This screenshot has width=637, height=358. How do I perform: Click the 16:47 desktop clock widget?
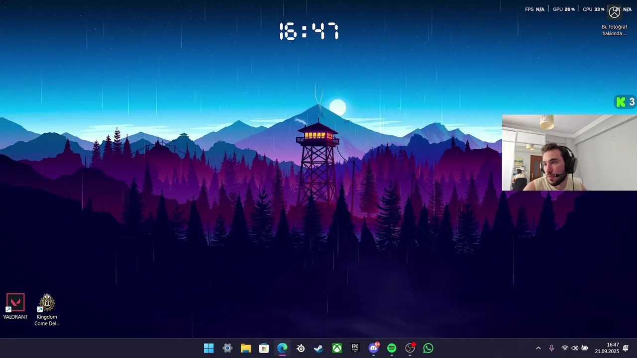[309, 31]
